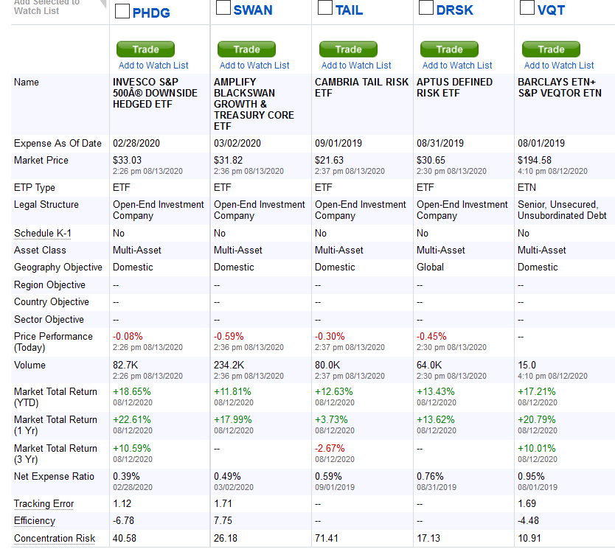
Task: Check the PHDG selection checkbox
Action: tap(122, 11)
